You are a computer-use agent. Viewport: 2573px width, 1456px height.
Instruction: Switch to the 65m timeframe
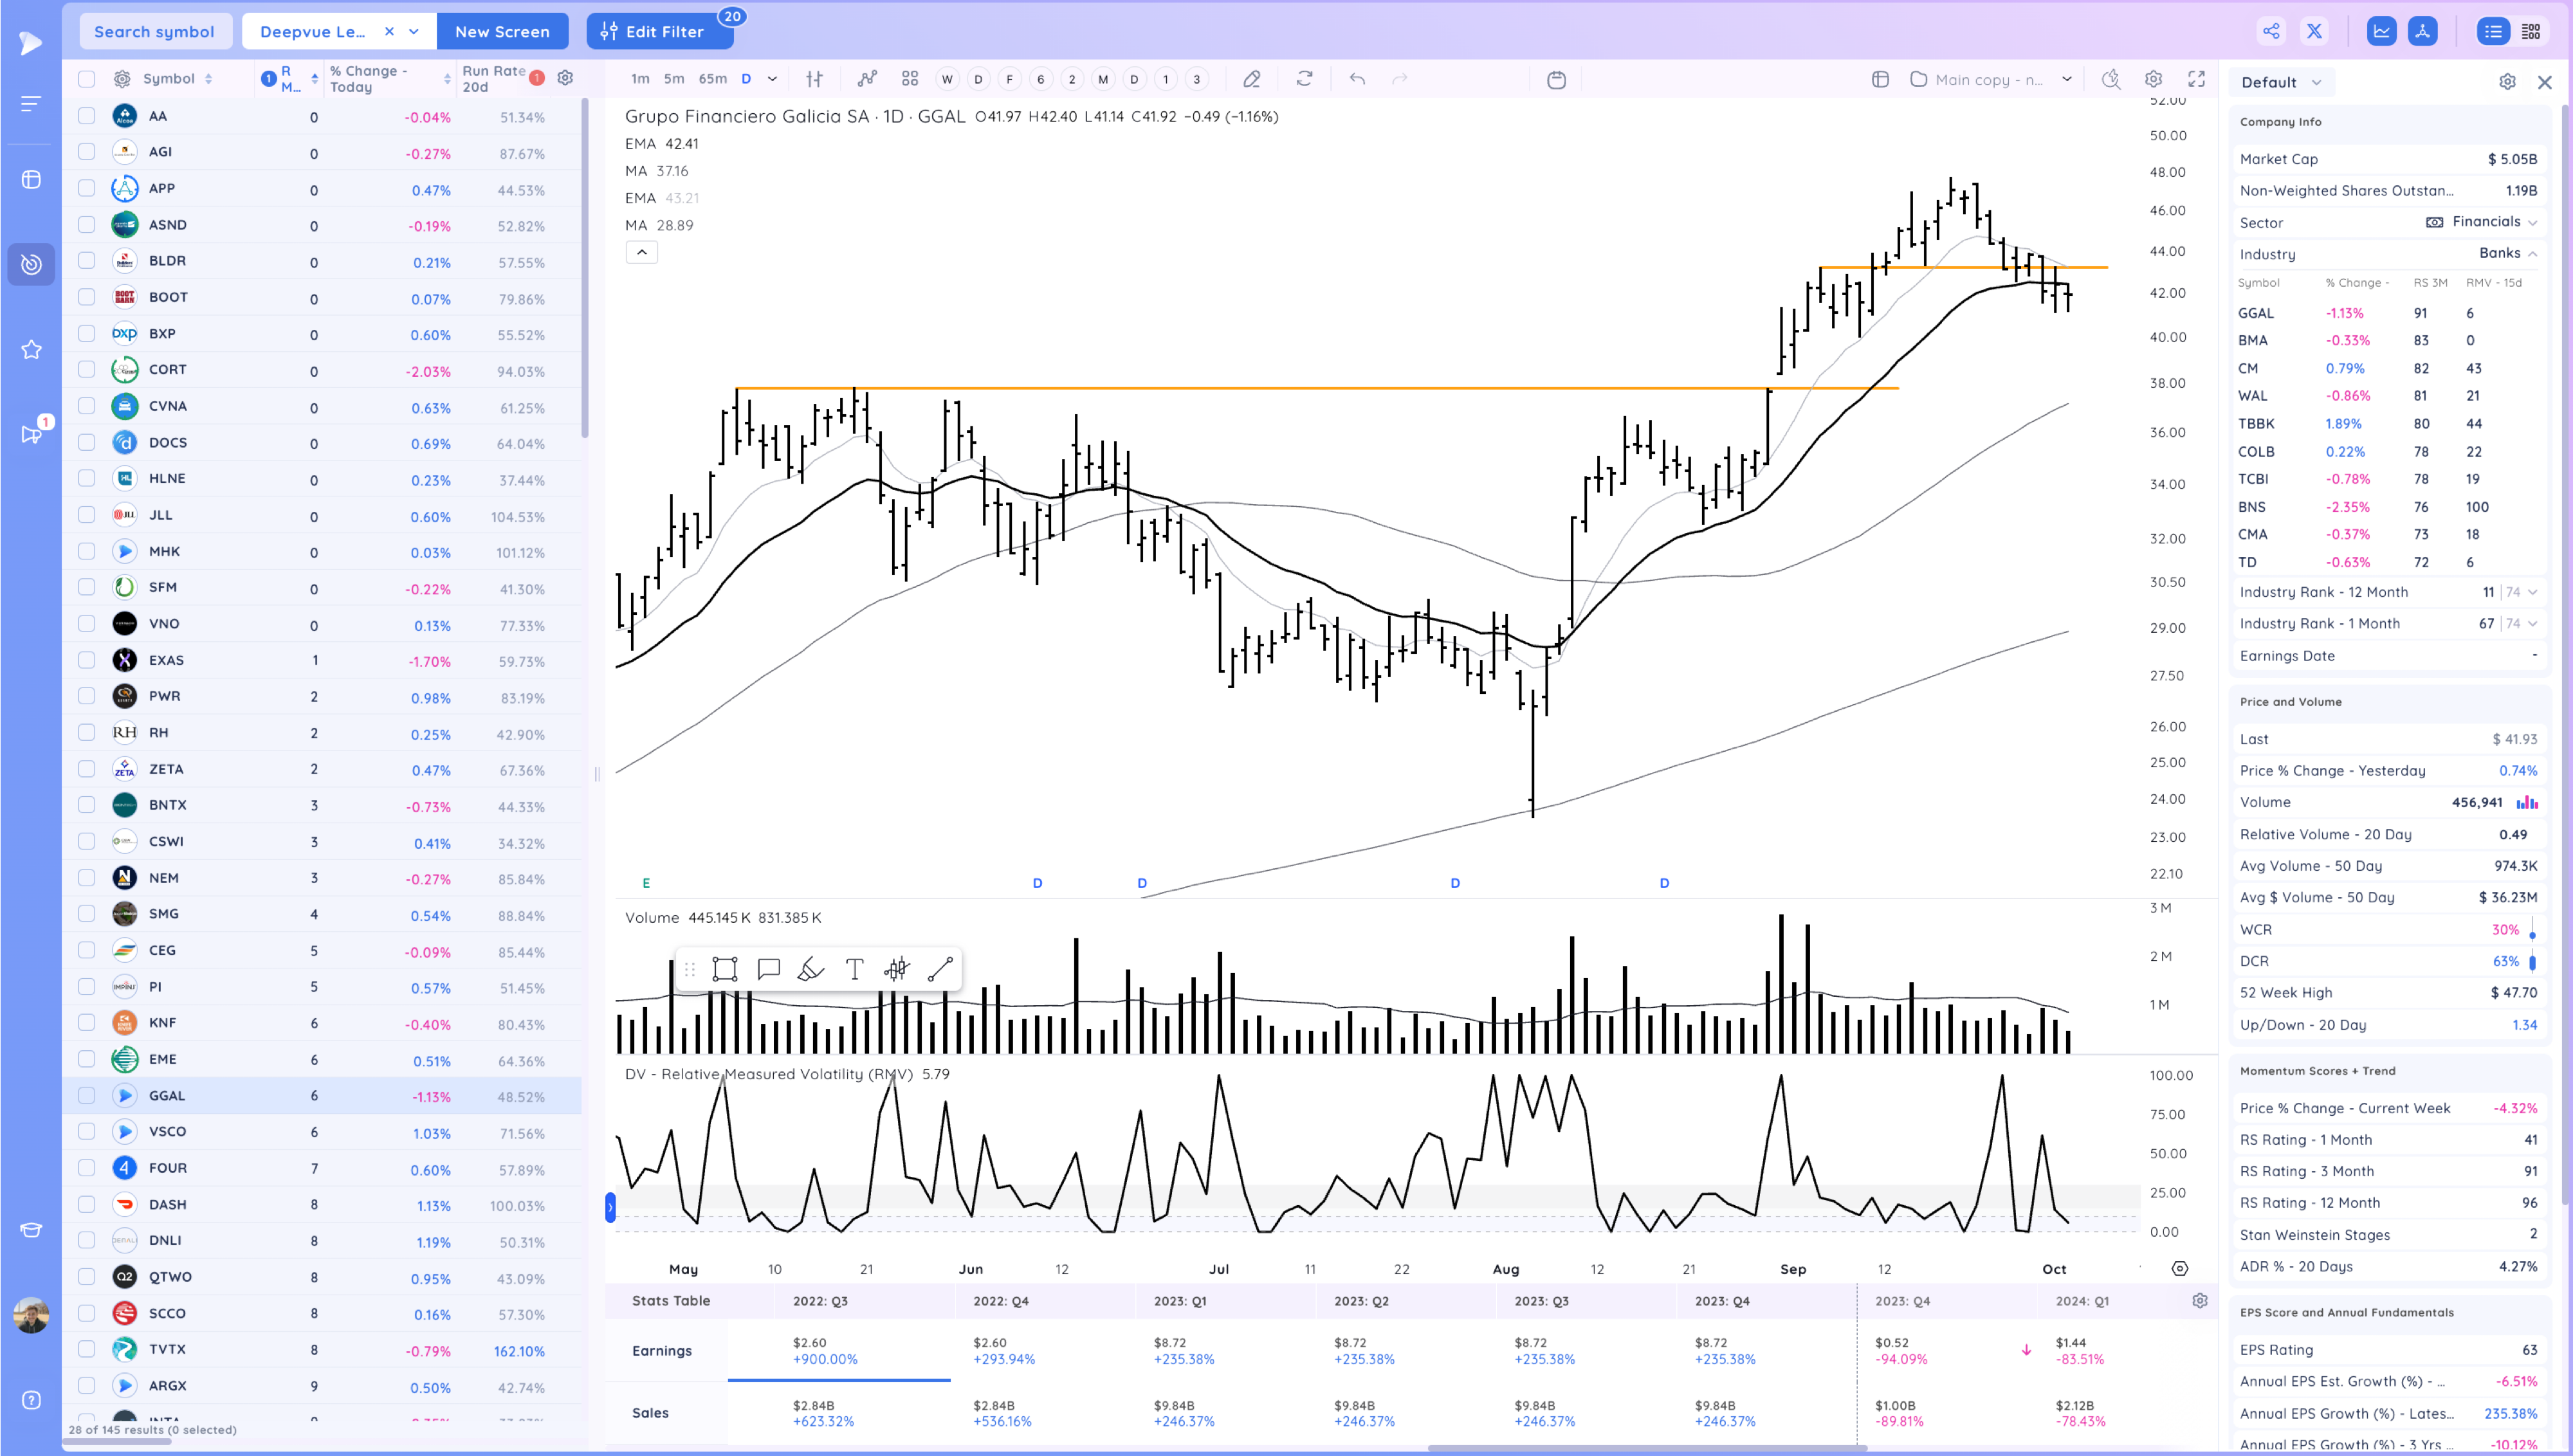[x=712, y=79]
